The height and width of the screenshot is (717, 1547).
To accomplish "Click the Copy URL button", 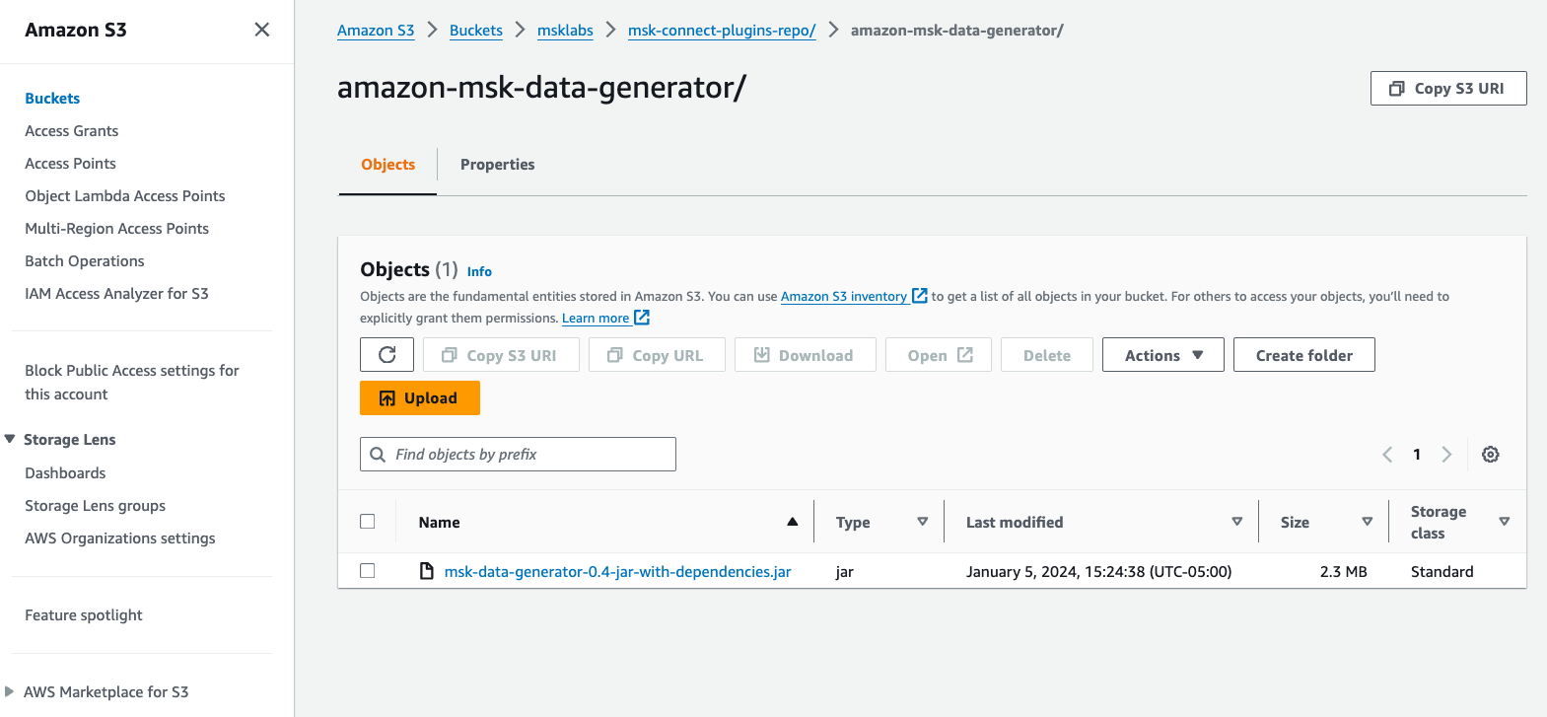I will (657, 355).
